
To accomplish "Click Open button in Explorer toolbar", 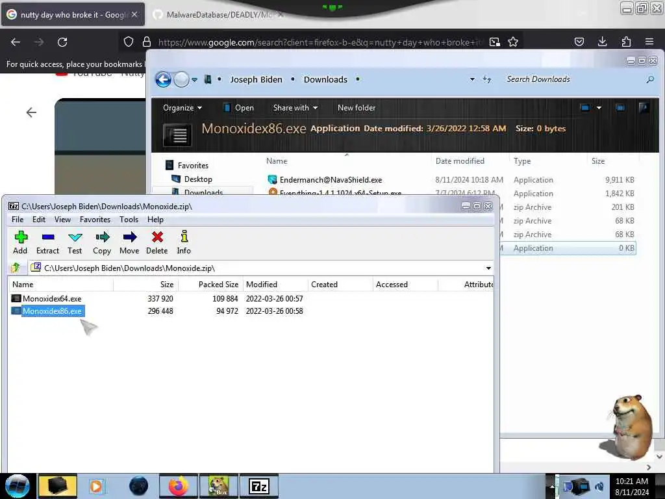I will click(239, 108).
